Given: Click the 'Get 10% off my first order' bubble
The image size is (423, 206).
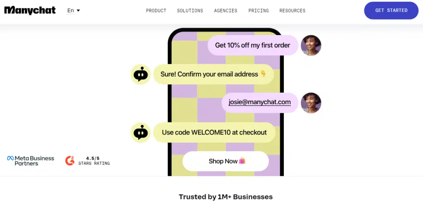Looking at the screenshot, I should click(x=252, y=46).
